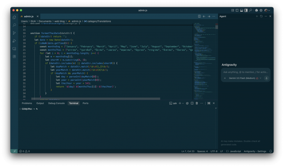This screenshot has height=167, width=284.
Task: Close the Agent panel
Action: pos(270,16)
